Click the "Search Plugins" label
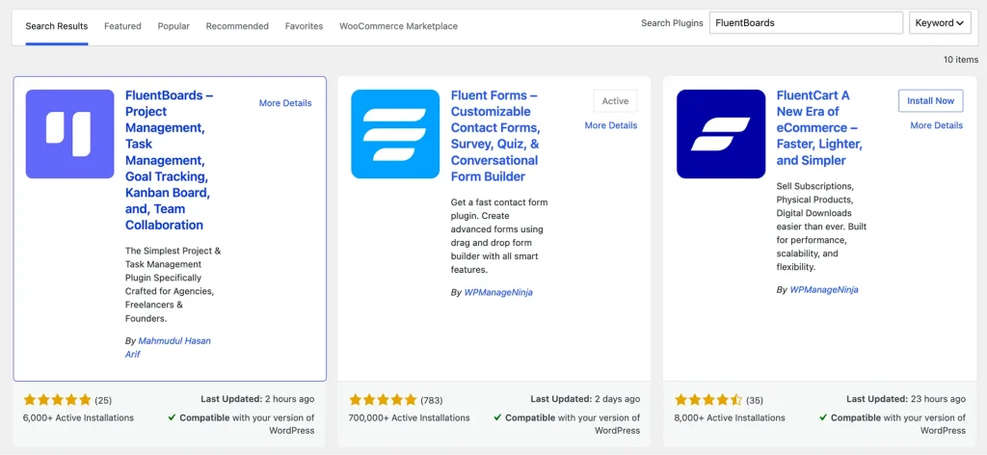Image resolution: width=987 pixels, height=455 pixels. (672, 23)
